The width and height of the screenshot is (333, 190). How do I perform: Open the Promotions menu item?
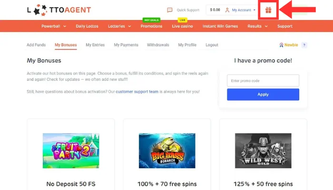pos(151,26)
